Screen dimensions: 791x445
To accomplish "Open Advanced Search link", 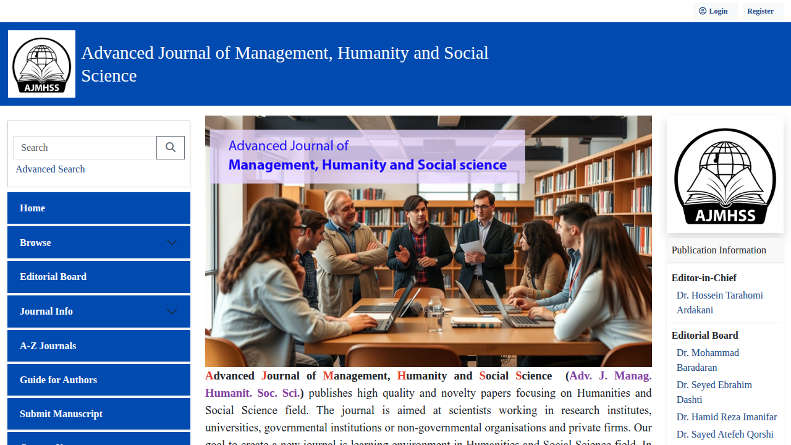I will pos(50,169).
